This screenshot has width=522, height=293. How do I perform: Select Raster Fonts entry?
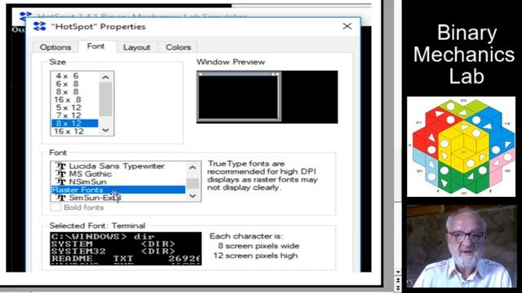tap(118, 190)
